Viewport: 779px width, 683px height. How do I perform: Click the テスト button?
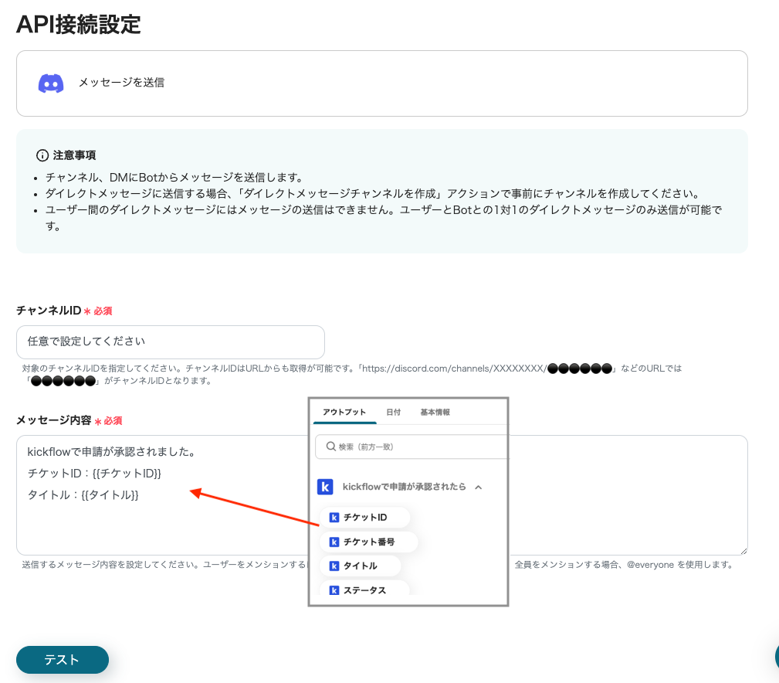pyautogui.click(x=63, y=660)
